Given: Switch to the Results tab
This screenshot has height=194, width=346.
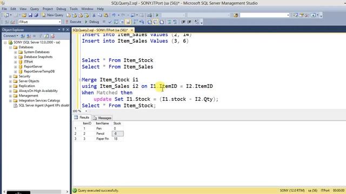Looking at the screenshot, I should (x=82, y=117).
